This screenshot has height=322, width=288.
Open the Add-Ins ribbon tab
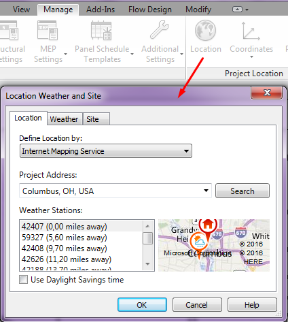click(x=101, y=10)
